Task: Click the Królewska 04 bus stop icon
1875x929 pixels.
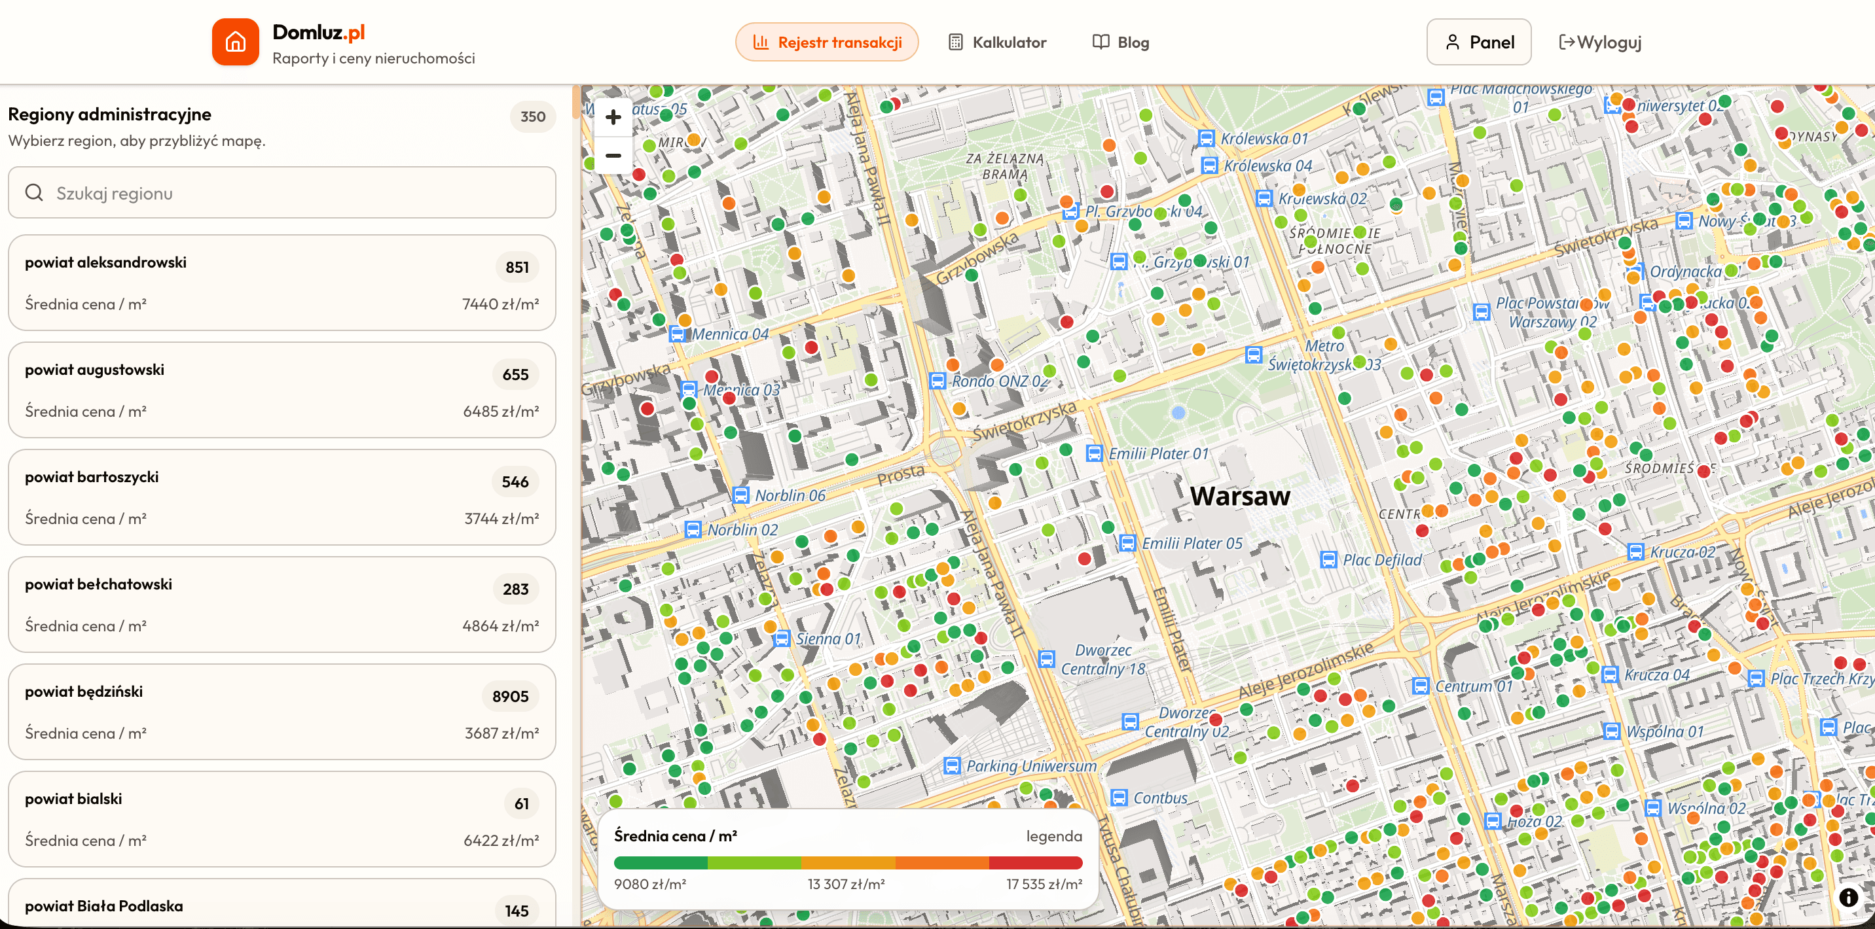Action: pyautogui.click(x=1210, y=166)
